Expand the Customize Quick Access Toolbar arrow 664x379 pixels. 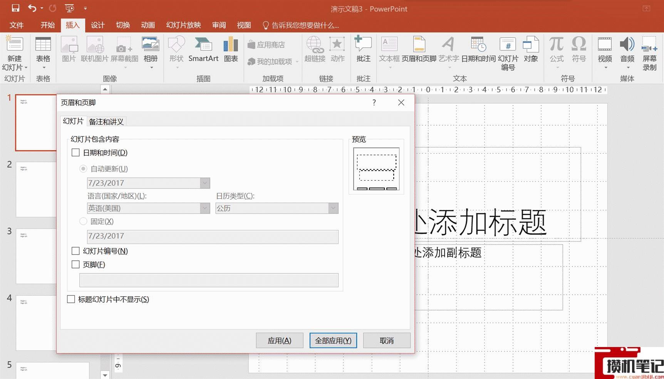coord(86,8)
